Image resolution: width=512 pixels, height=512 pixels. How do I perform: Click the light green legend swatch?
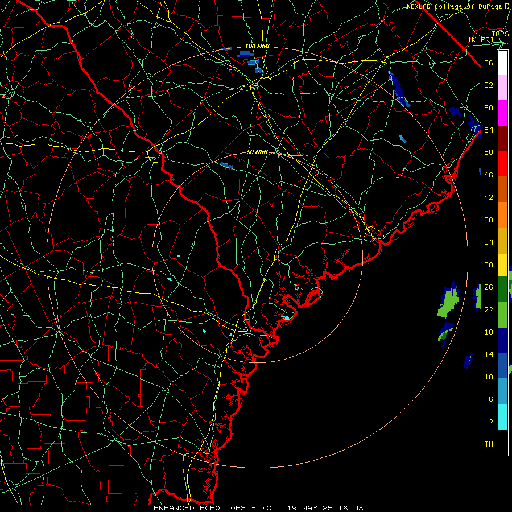(x=502, y=315)
